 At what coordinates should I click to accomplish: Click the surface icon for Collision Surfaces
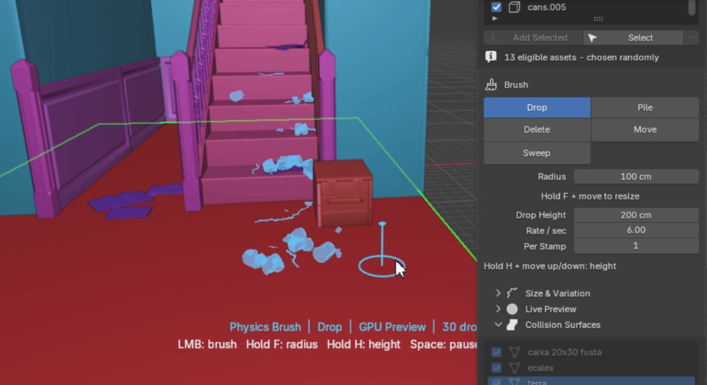(x=512, y=324)
